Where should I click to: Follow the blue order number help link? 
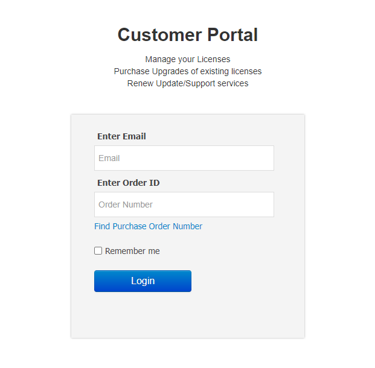point(148,226)
